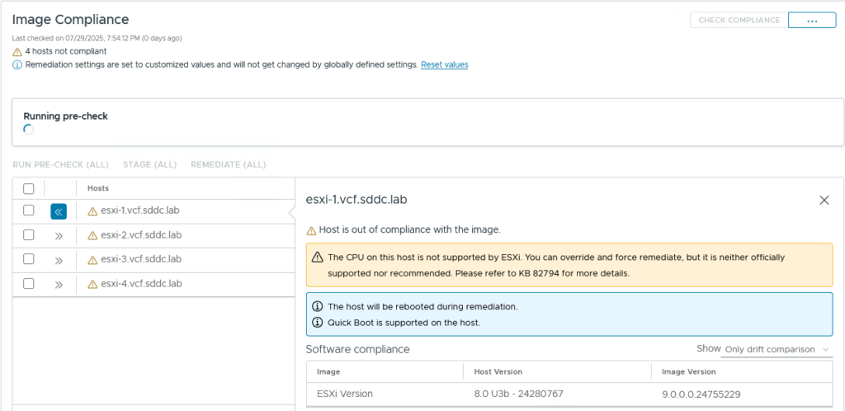Close the esxi-1.vcf.sddc.lab details panel
Screen dimensions: 845x411
coord(824,200)
